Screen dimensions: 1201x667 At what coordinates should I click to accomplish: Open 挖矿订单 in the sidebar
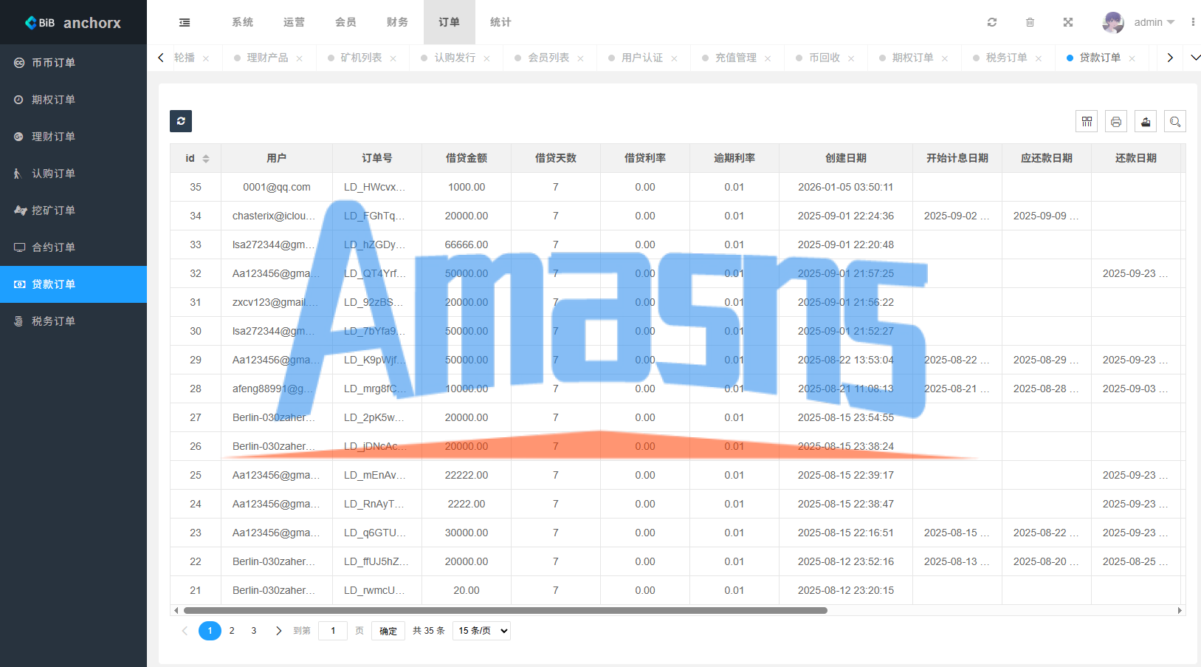73,211
